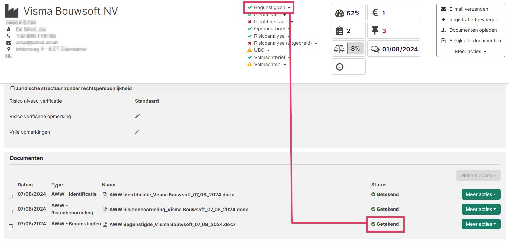Image resolution: width=509 pixels, height=242 pixels.
Task: Click the Status column header
Action: coord(379,185)
